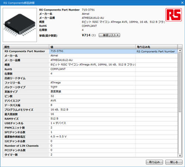Select the データバス幅 row
The height and width of the screenshot is (167, 185).
click(90, 105)
